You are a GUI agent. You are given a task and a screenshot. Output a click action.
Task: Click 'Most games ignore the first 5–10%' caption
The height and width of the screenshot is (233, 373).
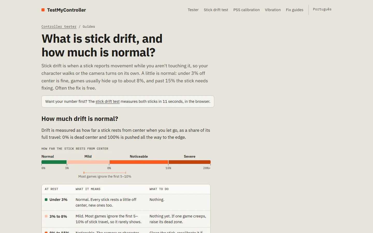(x=105, y=177)
